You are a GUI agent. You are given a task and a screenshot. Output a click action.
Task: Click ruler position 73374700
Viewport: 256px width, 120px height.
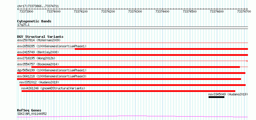(244, 11)
